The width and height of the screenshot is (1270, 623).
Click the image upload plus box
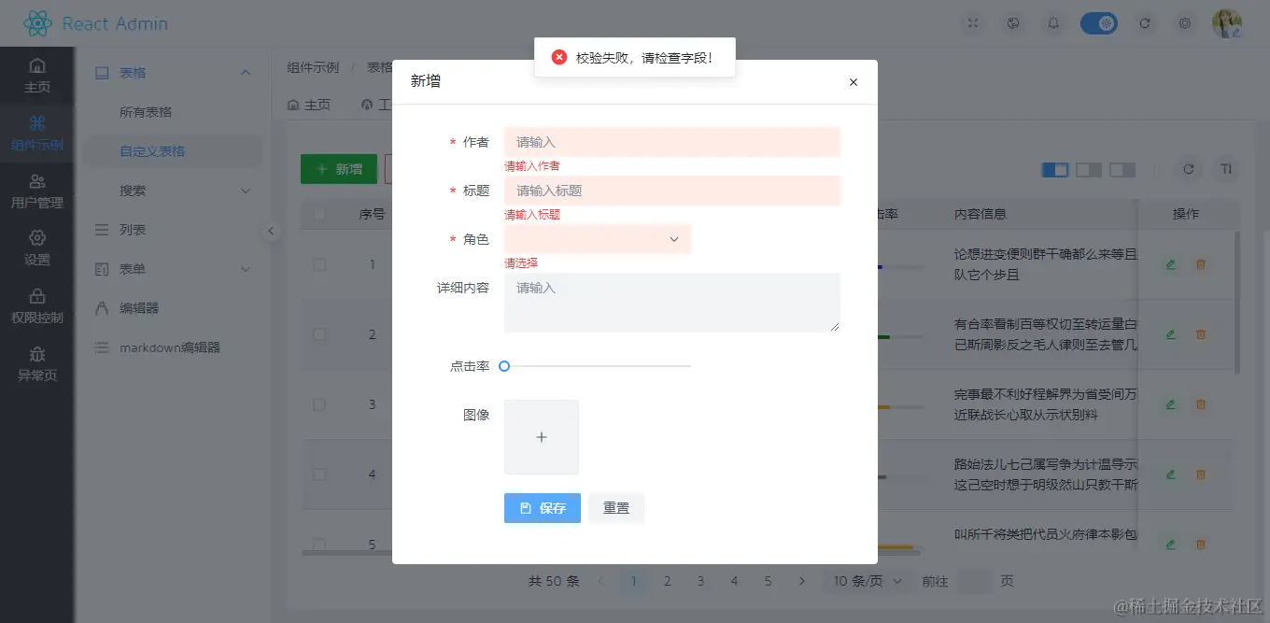pos(542,436)
